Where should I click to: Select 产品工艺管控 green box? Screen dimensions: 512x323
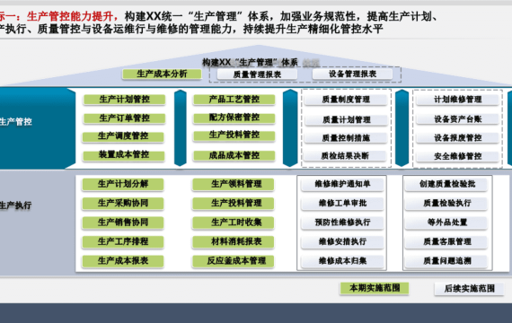[234, 100]
